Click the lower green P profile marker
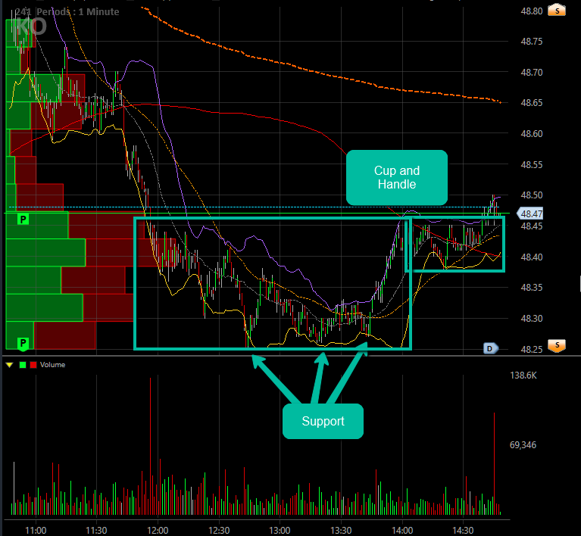Viewport: 581px width, 536px height. click(x=23, y=343)
